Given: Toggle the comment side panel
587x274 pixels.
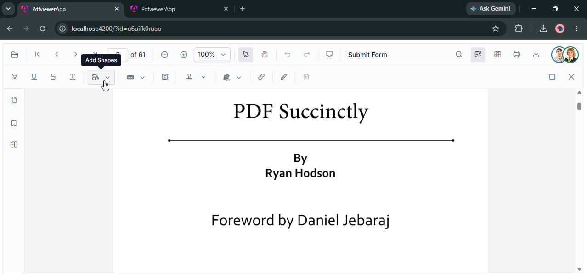Looking at the screenshot, I should [552, 77].
